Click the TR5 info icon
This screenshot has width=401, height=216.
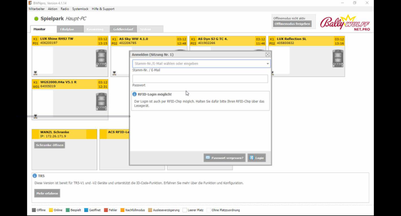(x=35, y=175)
